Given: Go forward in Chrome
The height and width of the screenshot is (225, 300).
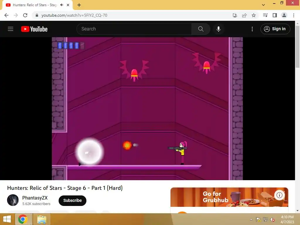Looking at the screenshot, I should point(16,15).
